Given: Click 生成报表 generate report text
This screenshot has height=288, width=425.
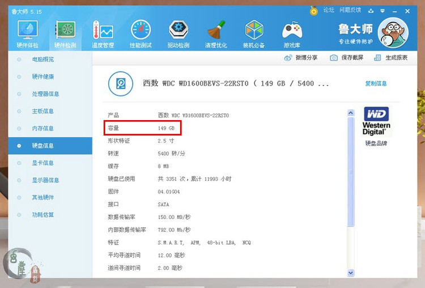Looking at the screenshot, I should (x=396, y=57).
